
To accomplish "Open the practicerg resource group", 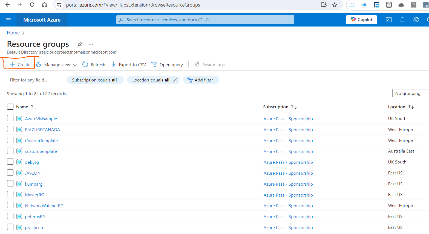I will point(35,227).
